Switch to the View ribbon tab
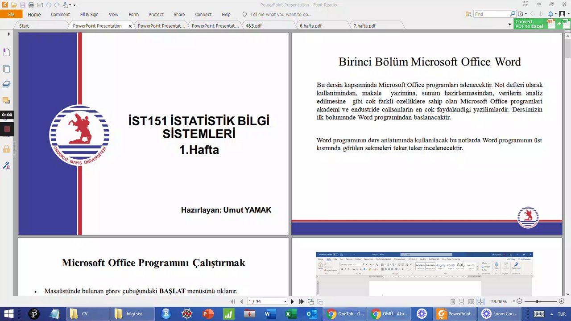This screenshot has height=321, width=571. click(113, 14)
